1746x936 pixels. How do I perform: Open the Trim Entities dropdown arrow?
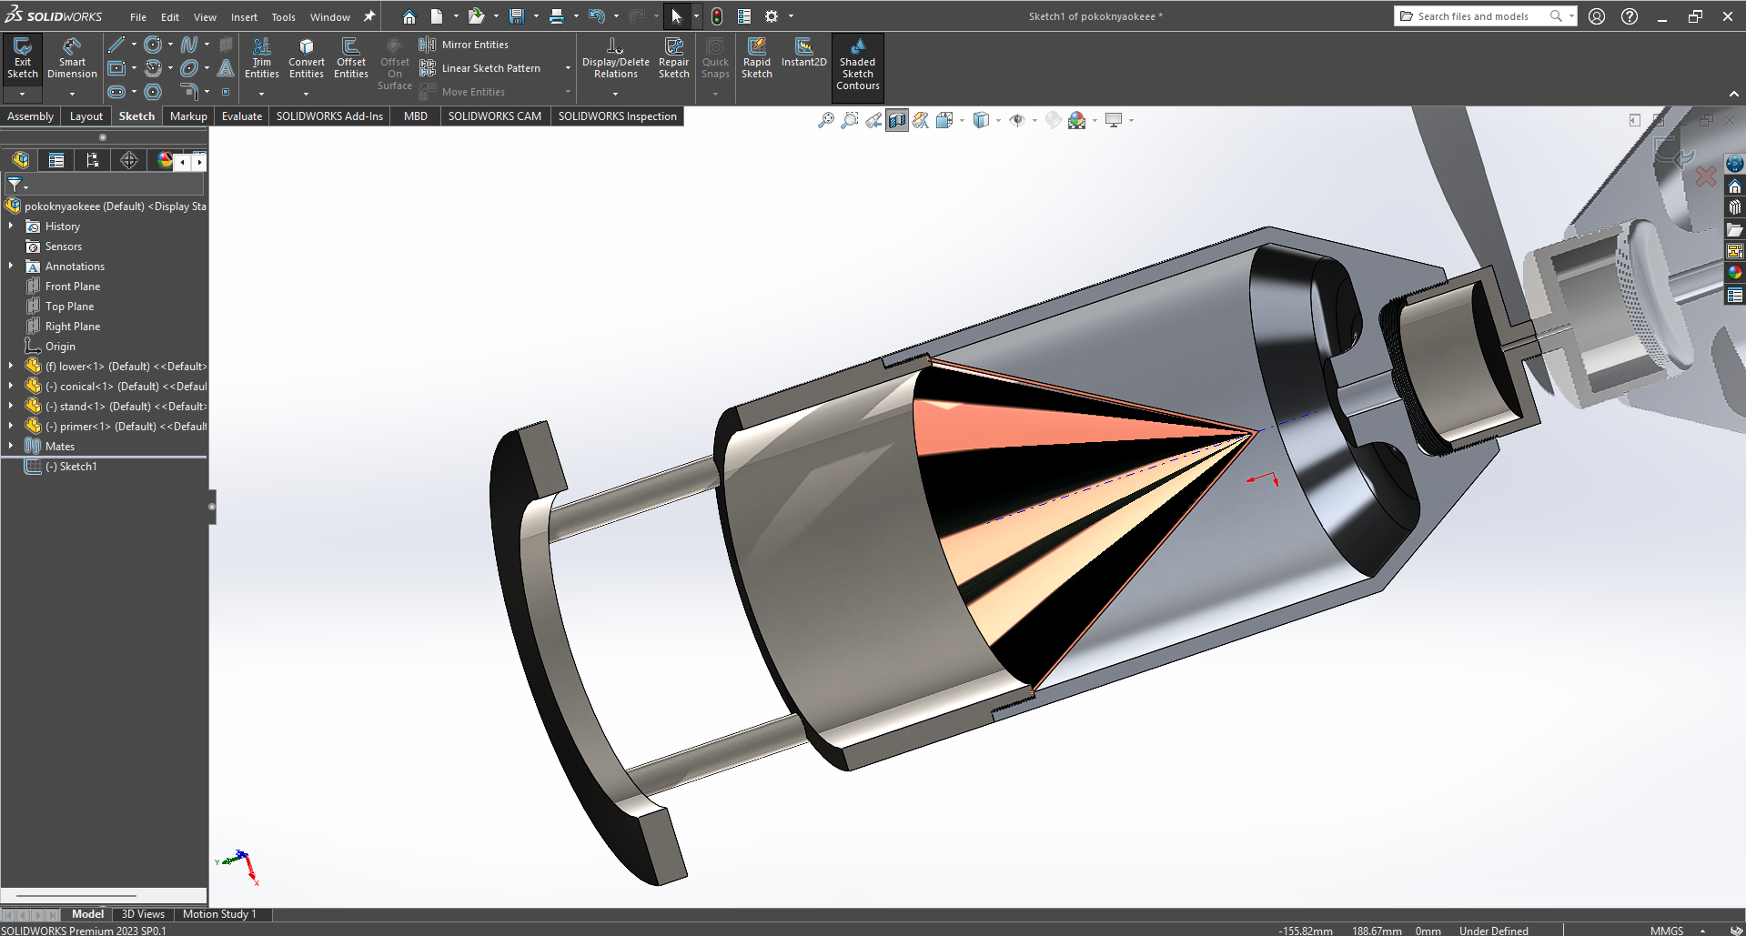click(x=262, y=93)
